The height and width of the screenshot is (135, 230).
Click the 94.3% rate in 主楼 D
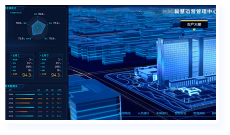click(56, 75)
